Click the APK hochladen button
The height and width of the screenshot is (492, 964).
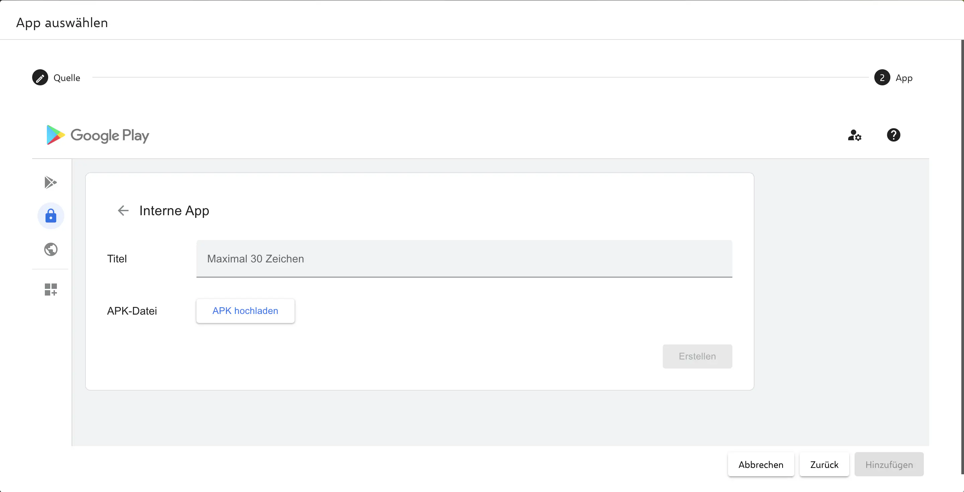point(245,311)
